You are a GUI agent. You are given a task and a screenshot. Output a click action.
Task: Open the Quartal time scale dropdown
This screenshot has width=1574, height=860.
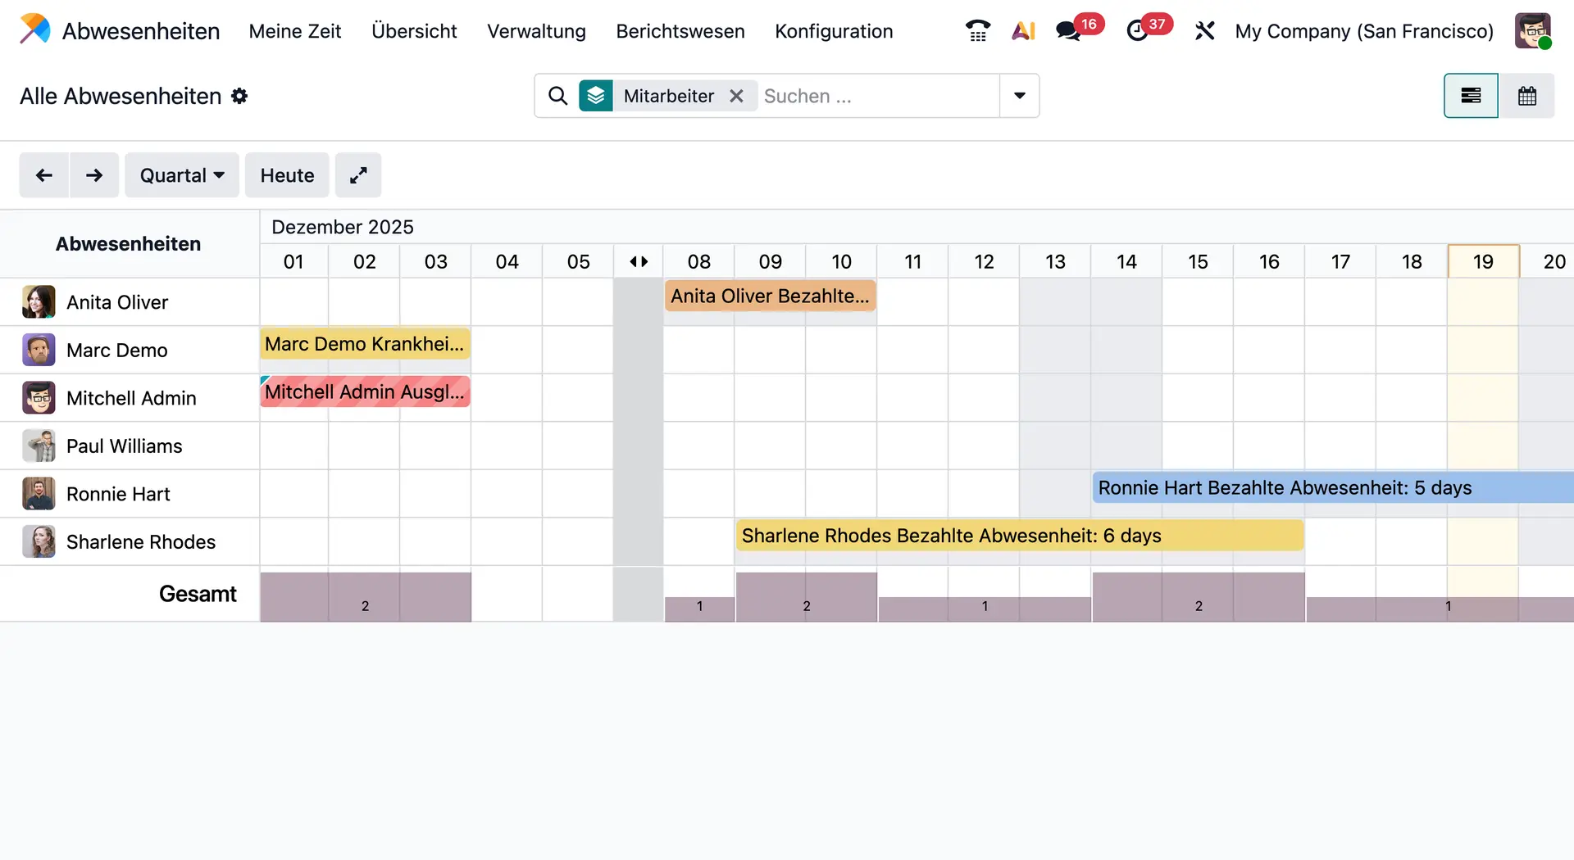180,175
